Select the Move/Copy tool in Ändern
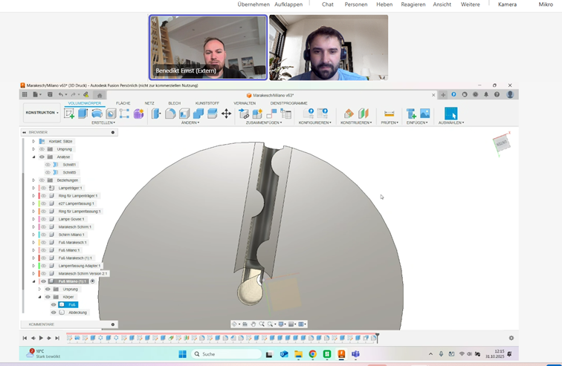This screenshot has width=562, height=366. pos(226,114)
